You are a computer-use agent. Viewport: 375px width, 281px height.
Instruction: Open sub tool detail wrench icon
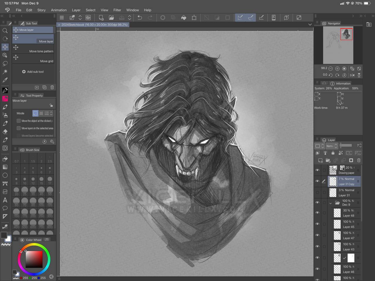(x=52, y=142)
